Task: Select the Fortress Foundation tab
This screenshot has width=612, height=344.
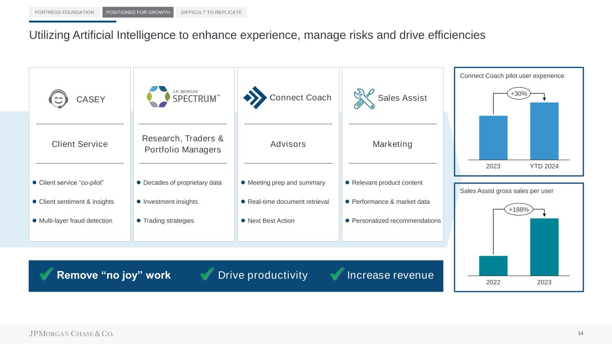Action: [65, 13]
